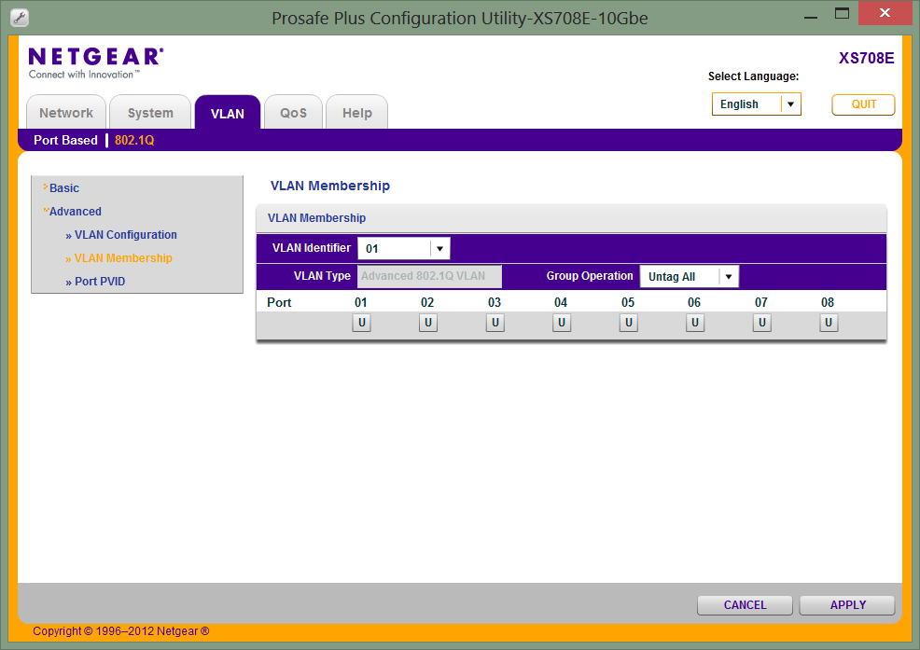This screenshot has width=920, height=650.
Task: Toggle port 02 membership box
Action: point(427,323)
